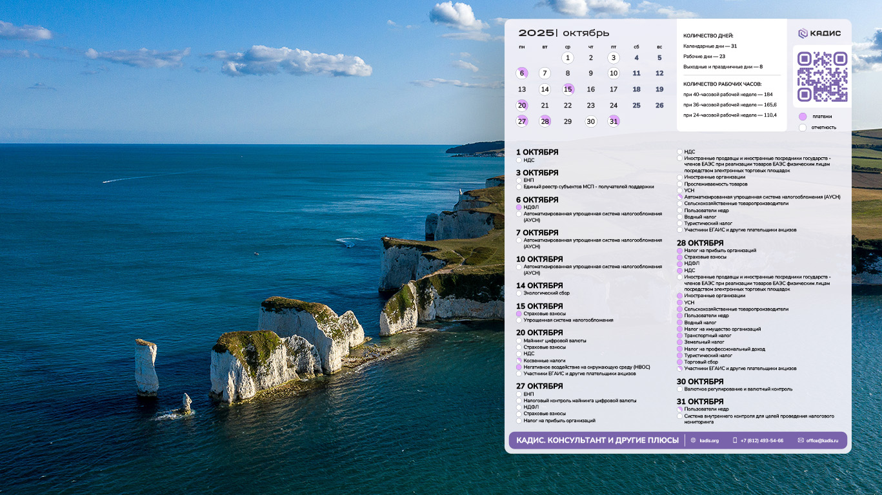
Task: Click the КАДИС logo emblem
Action: click(803, 34)
